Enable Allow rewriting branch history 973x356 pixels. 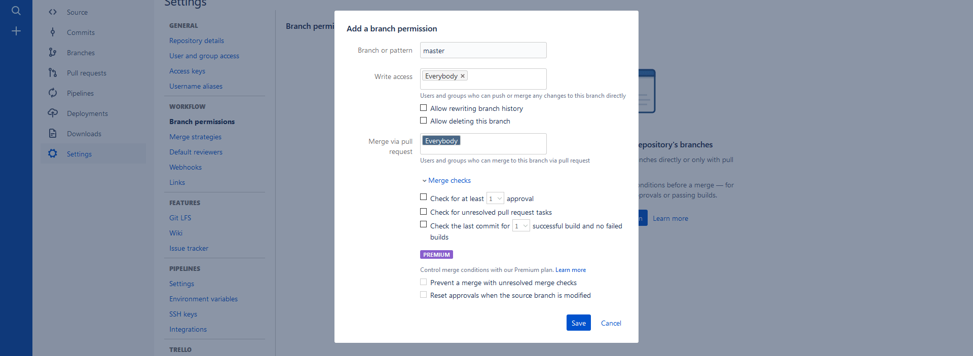[x=424, y=107]
